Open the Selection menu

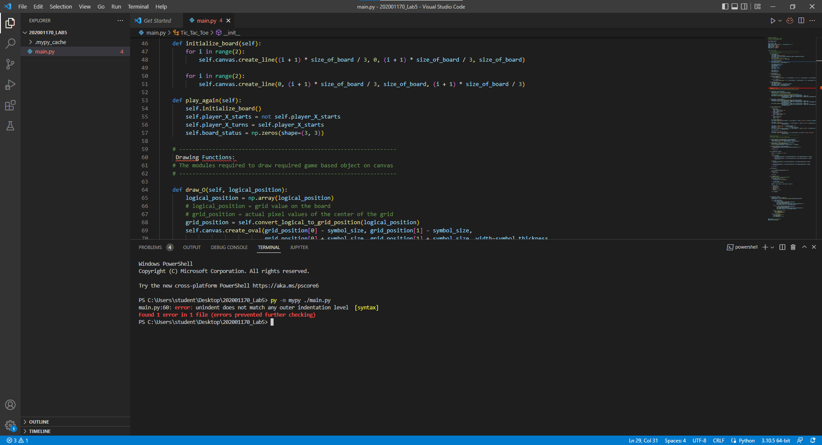click(x=61, y=6)
